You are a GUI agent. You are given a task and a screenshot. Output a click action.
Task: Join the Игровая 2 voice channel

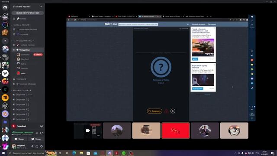(28, 100)
